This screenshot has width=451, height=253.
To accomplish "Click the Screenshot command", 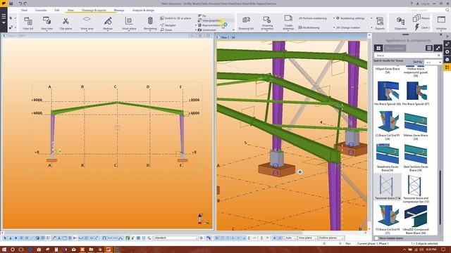I will click(x=206, y=30).
